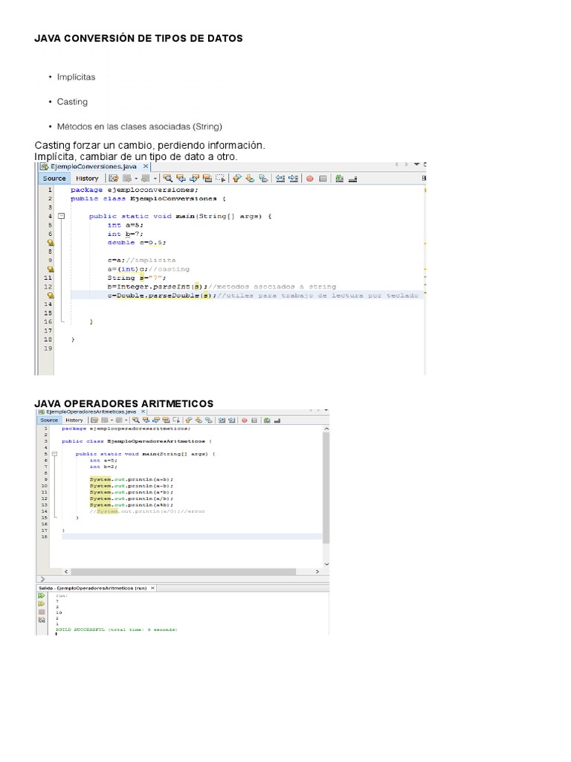Click the Stop icon in Salida output panel
This screenshot has height=762, width=571.
click(42, 612)
